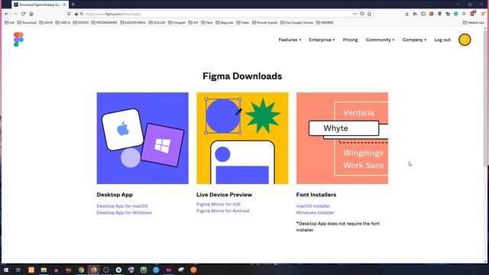
Task: Click the Desktop App illustration thumbnail
Action: [143, 138]
